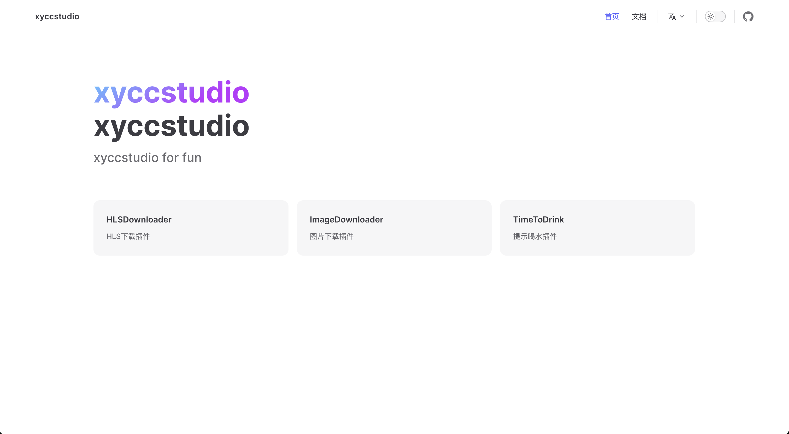Screen dimensions: 789x434
Task: Open the TimeToDrink feature card
Action: pos(597,228)
